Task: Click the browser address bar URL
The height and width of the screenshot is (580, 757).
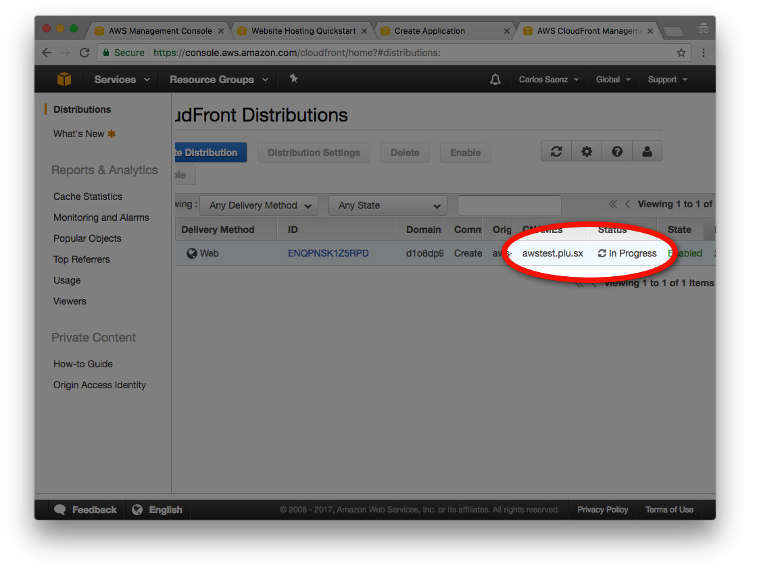Action: [297, 53]
